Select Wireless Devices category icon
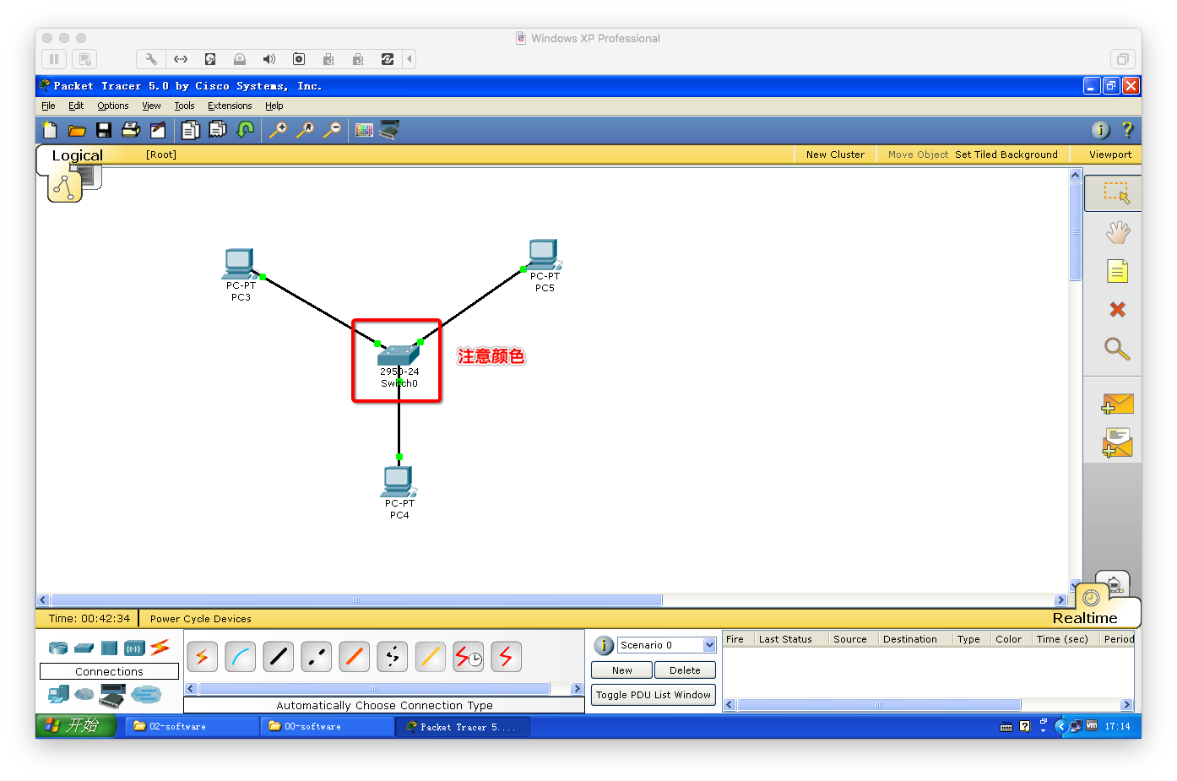Screen dimensions: 1177x781 coord(134,648)
